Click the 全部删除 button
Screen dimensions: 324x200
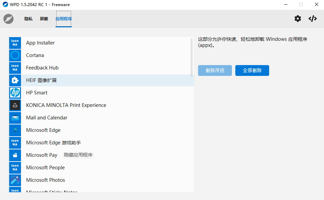(252, 70)
